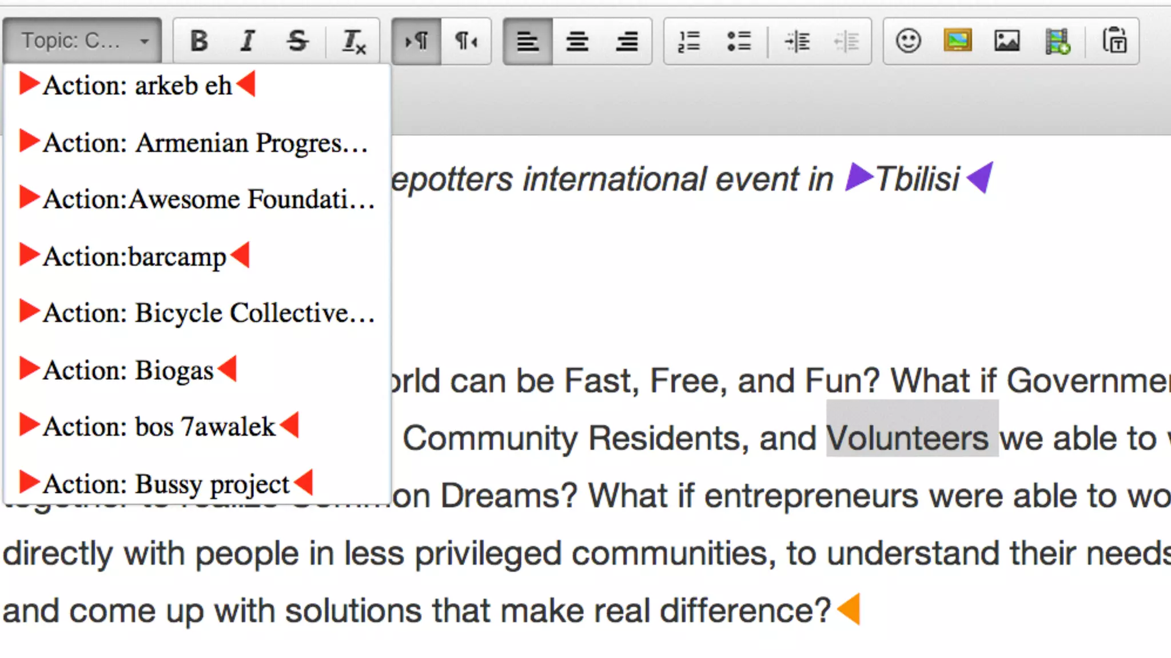Viewport: 1171px width, 658px height.
Task: Toggle align left
Action: pyautogui.click(x=527, y=41)
